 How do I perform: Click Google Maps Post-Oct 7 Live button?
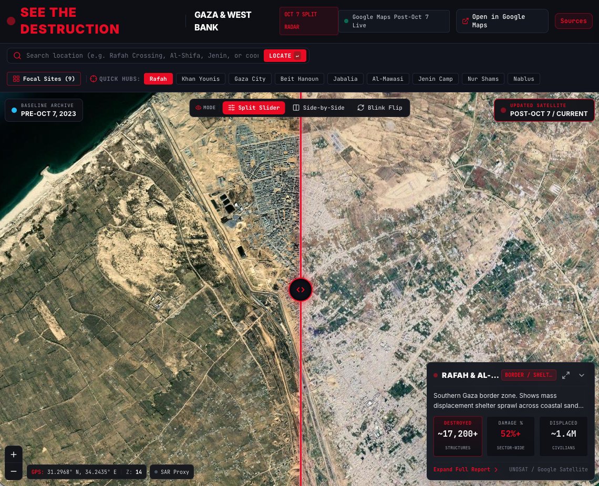coord(394,21)
